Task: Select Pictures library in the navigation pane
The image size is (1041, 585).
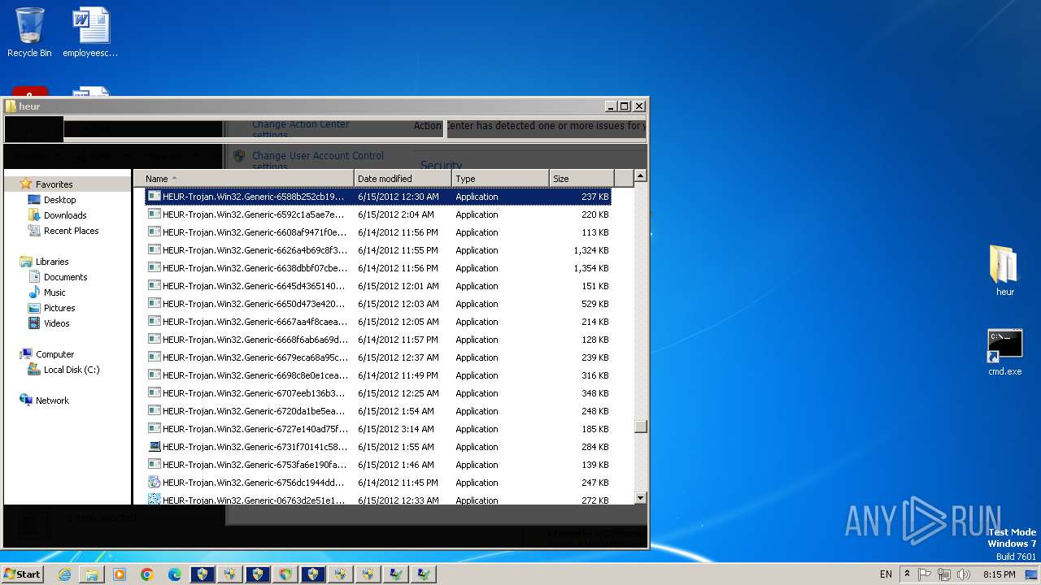Action: pos(59,308)
